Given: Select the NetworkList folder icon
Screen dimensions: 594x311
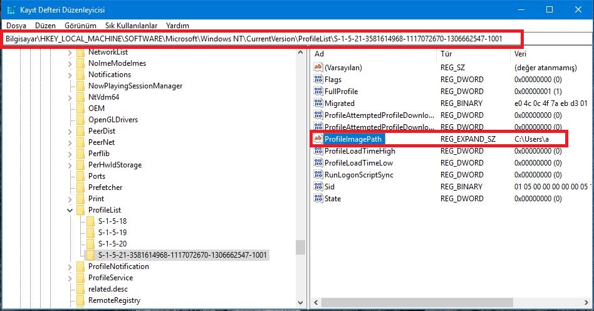Looking at the screenshot, I should click(x=80, y=52).
